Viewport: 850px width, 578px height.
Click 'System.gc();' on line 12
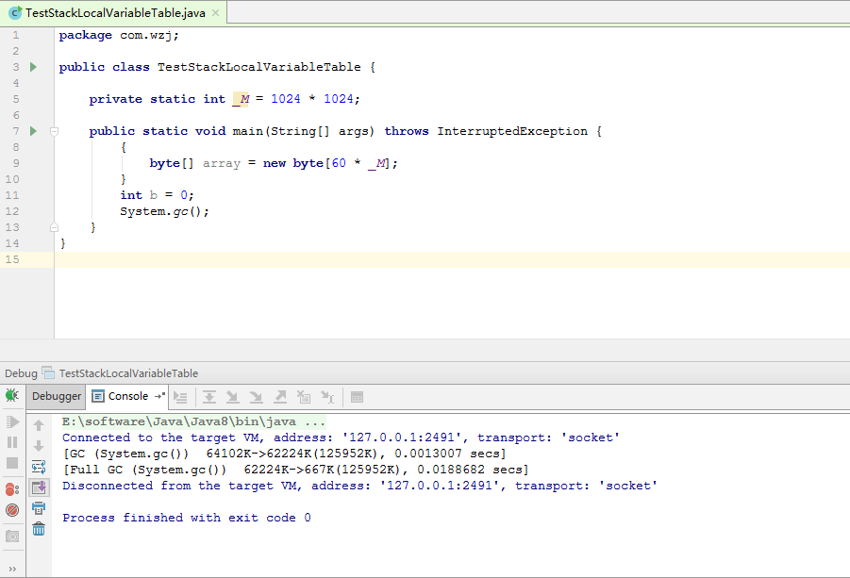click(164, 211)
